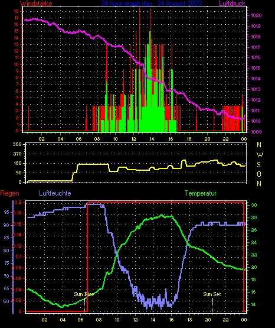Click pressure value 1018

click(256, 37)
